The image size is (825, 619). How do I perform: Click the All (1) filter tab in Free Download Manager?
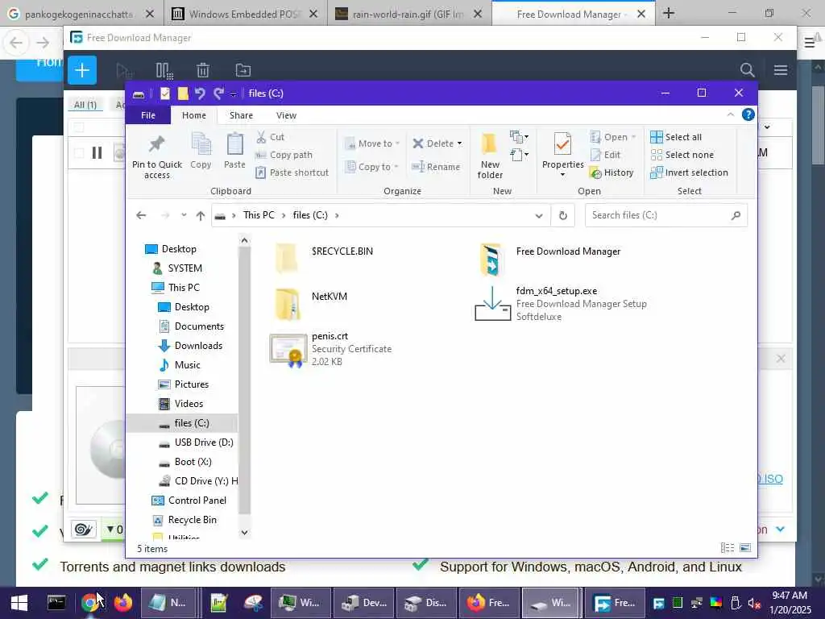pyautogui.click(x=85, y=105)
